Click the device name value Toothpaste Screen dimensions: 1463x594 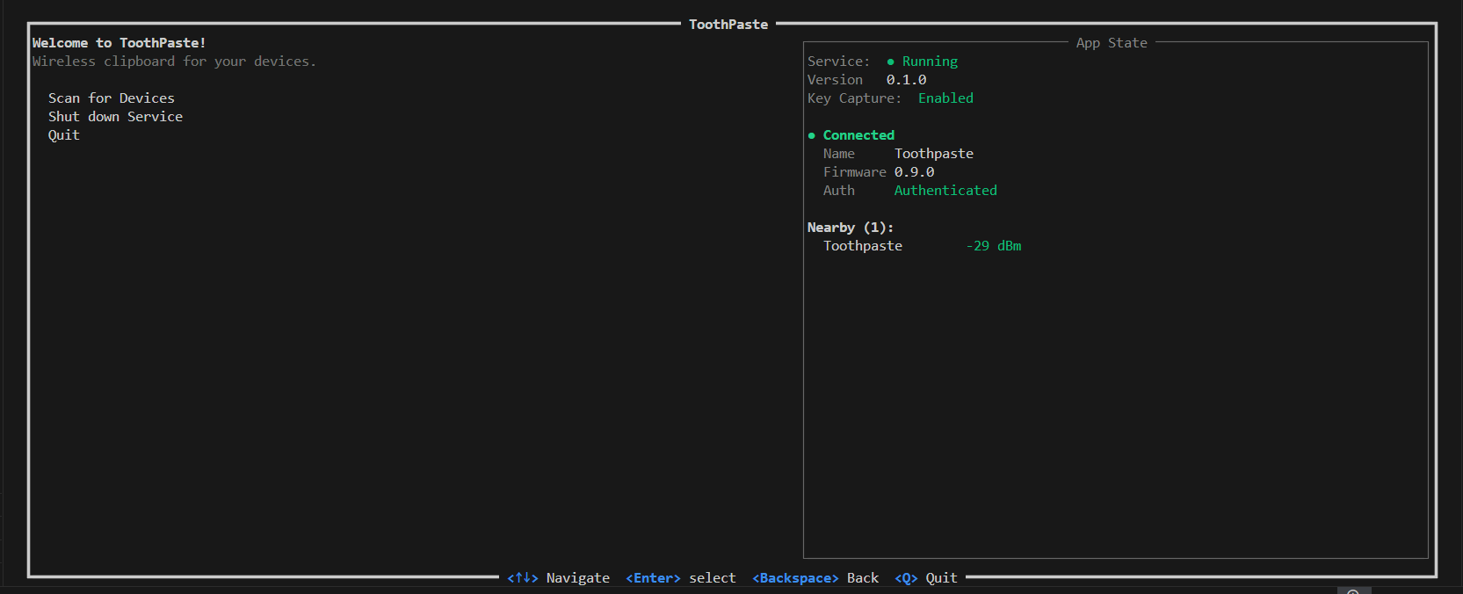pos(934,154)
